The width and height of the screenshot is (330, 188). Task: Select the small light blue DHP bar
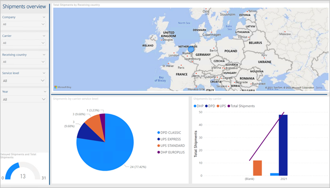point(275,174)
